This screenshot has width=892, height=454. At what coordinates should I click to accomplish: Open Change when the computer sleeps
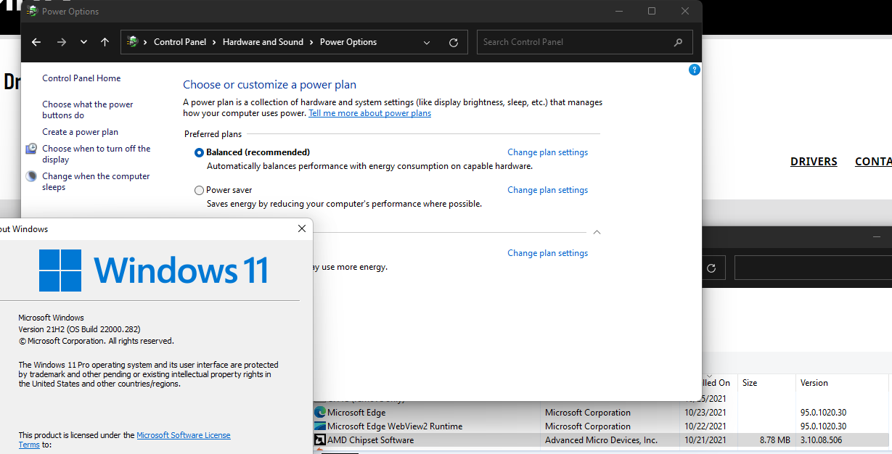point(96,181)
